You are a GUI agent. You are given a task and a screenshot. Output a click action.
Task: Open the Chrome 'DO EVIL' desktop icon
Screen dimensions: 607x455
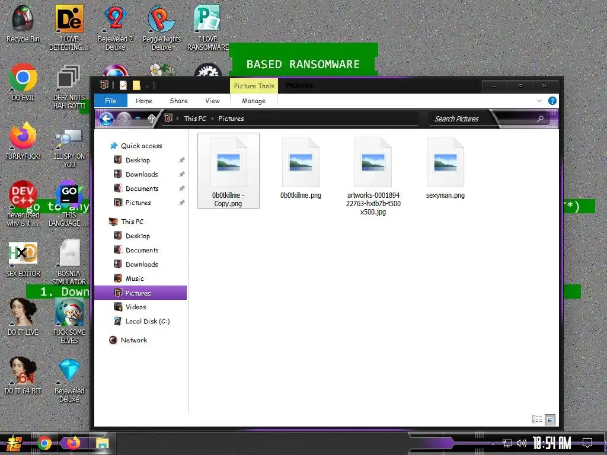coord(23,82)
